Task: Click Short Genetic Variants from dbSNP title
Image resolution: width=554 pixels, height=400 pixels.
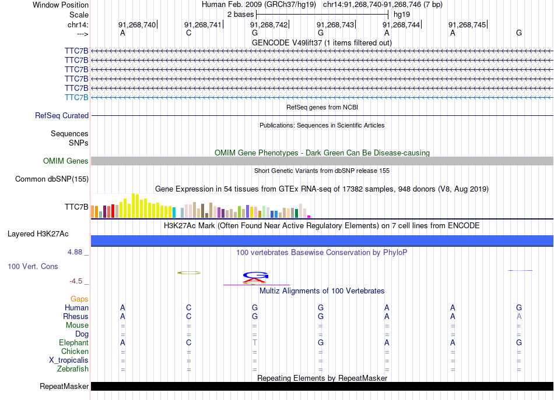Action: point(322,171)
